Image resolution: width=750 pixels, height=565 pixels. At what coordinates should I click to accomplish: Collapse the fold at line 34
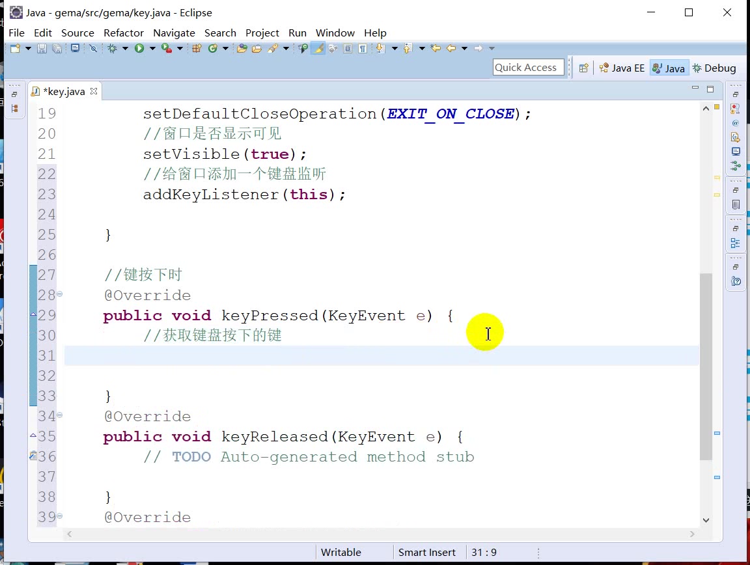click(60, 415)
